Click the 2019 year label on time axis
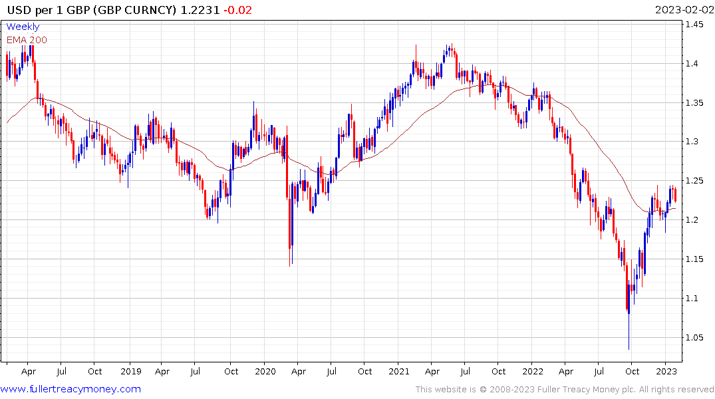The image size is (715, 399). click(x=131, y=372)
